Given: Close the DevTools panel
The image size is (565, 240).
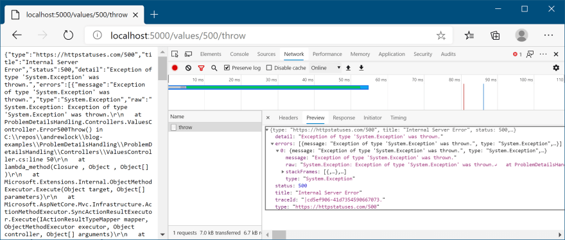Looking at the screenshot, I should [x=556, y=55].
